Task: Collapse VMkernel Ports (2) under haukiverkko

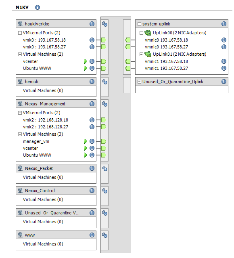Action: pos(20,33)
